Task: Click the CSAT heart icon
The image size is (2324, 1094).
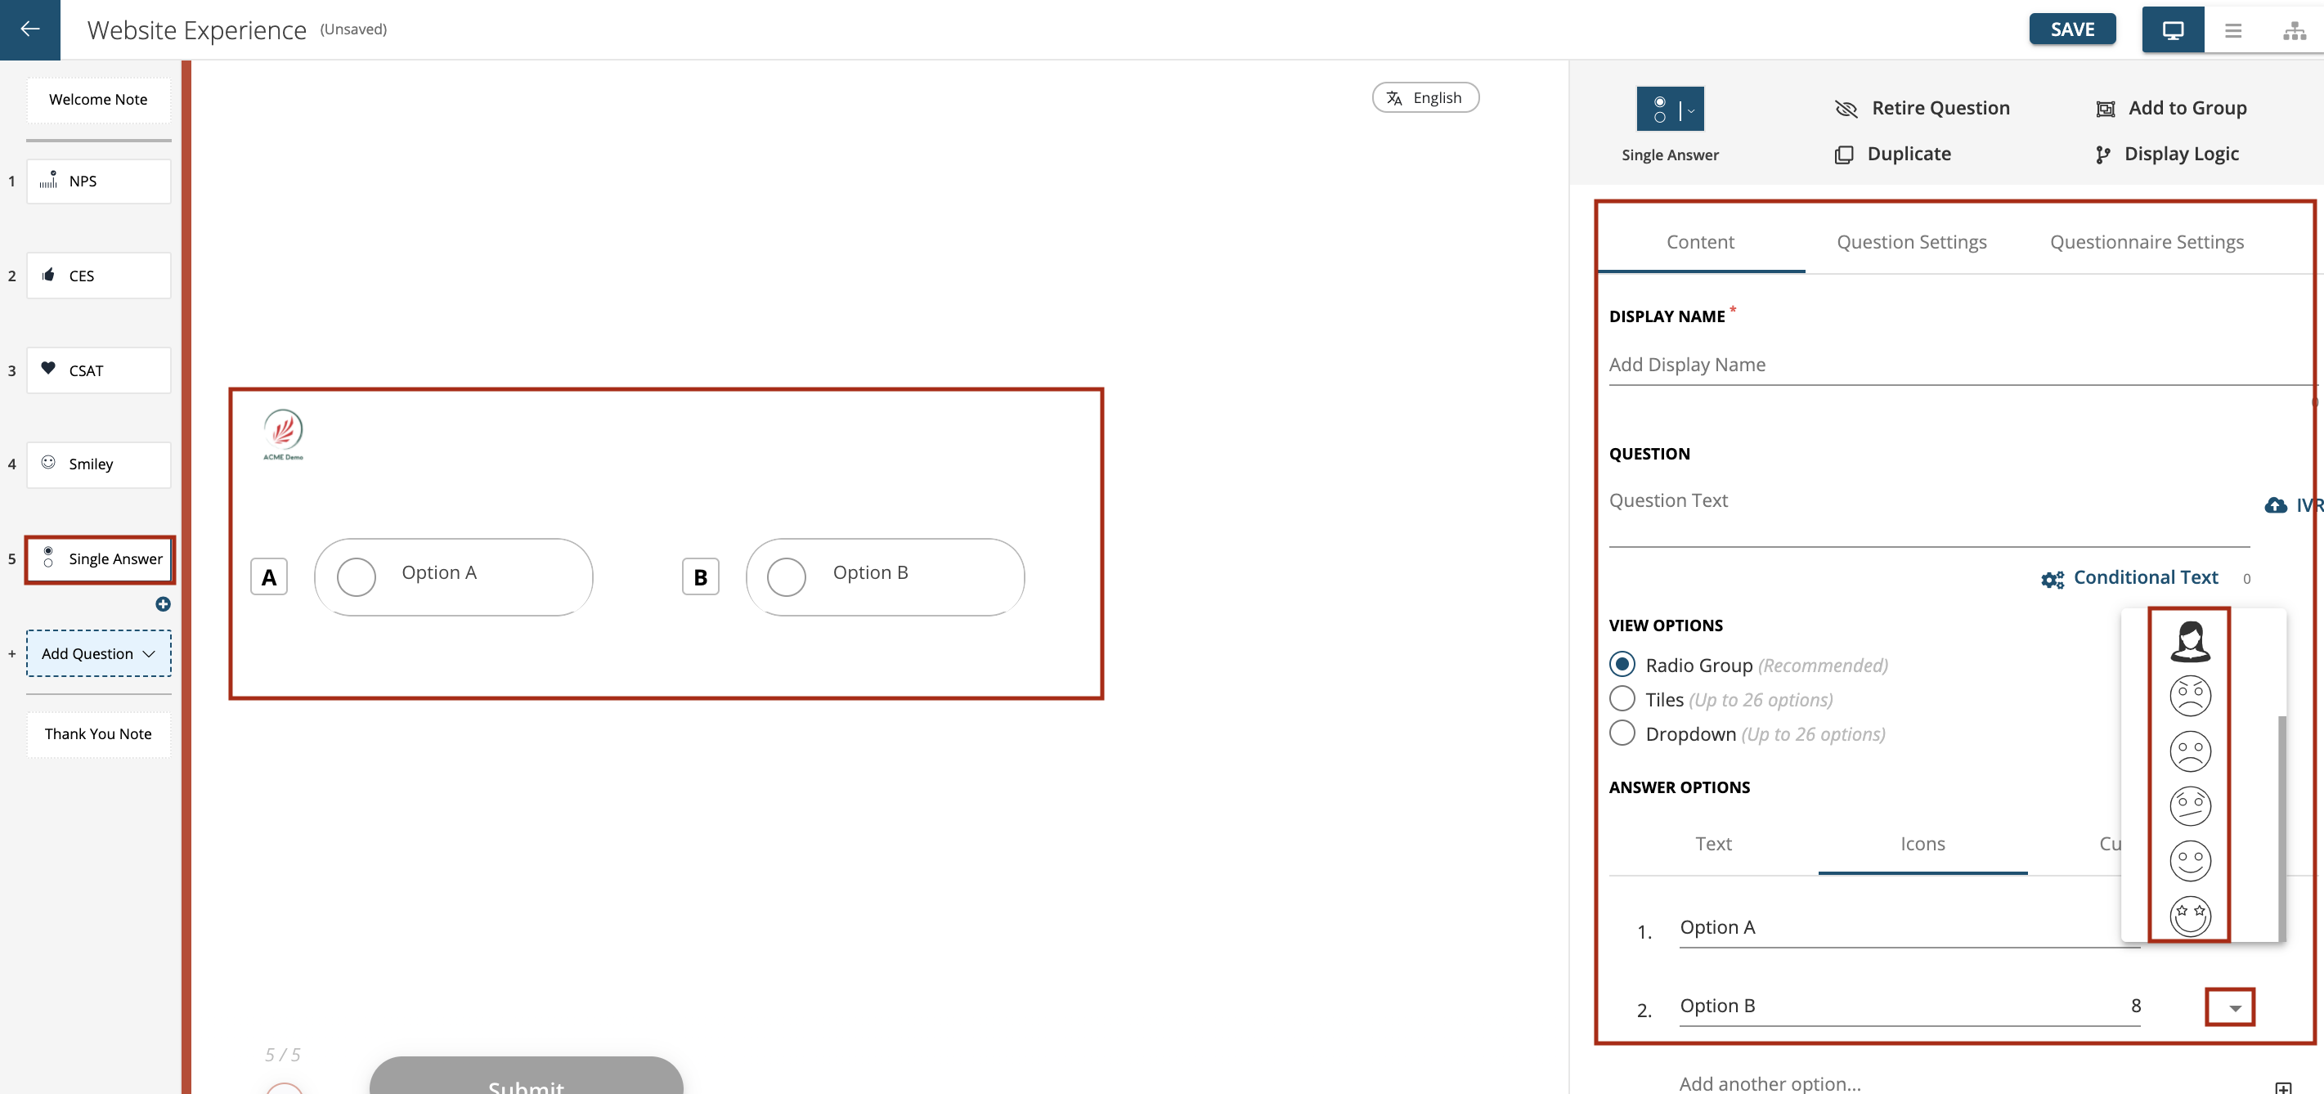Action: [49, 369]
